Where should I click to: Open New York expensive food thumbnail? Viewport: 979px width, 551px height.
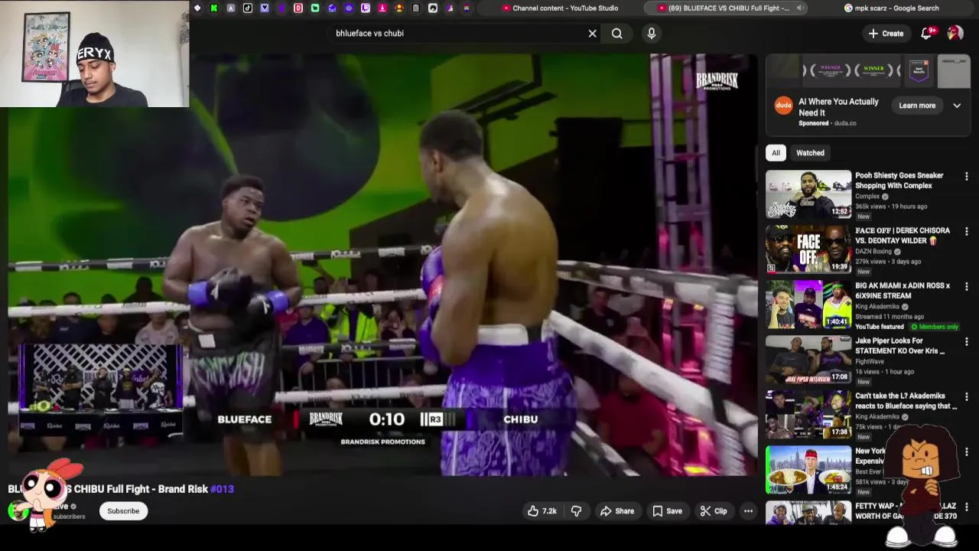(x=808, y=470)
